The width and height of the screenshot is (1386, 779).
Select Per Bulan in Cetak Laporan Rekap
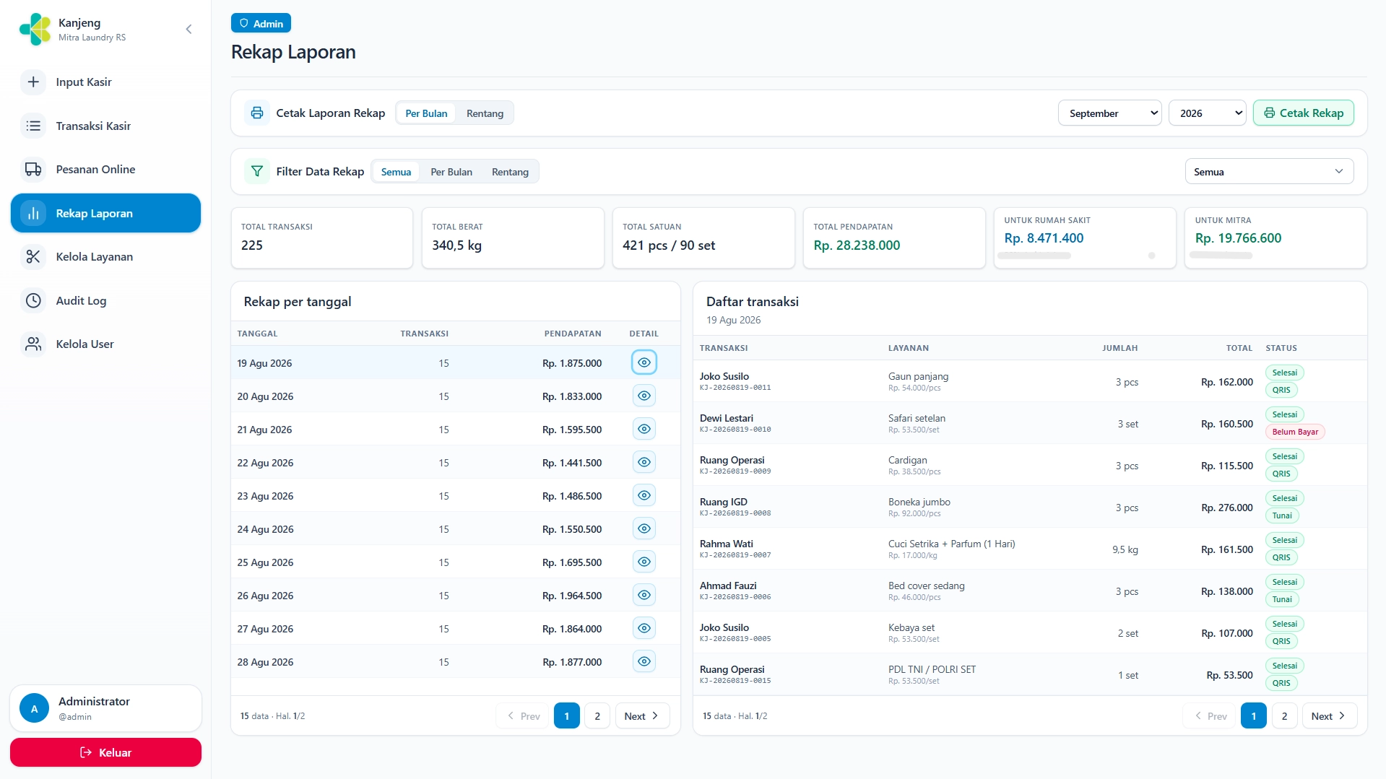(x=426, y=113)
